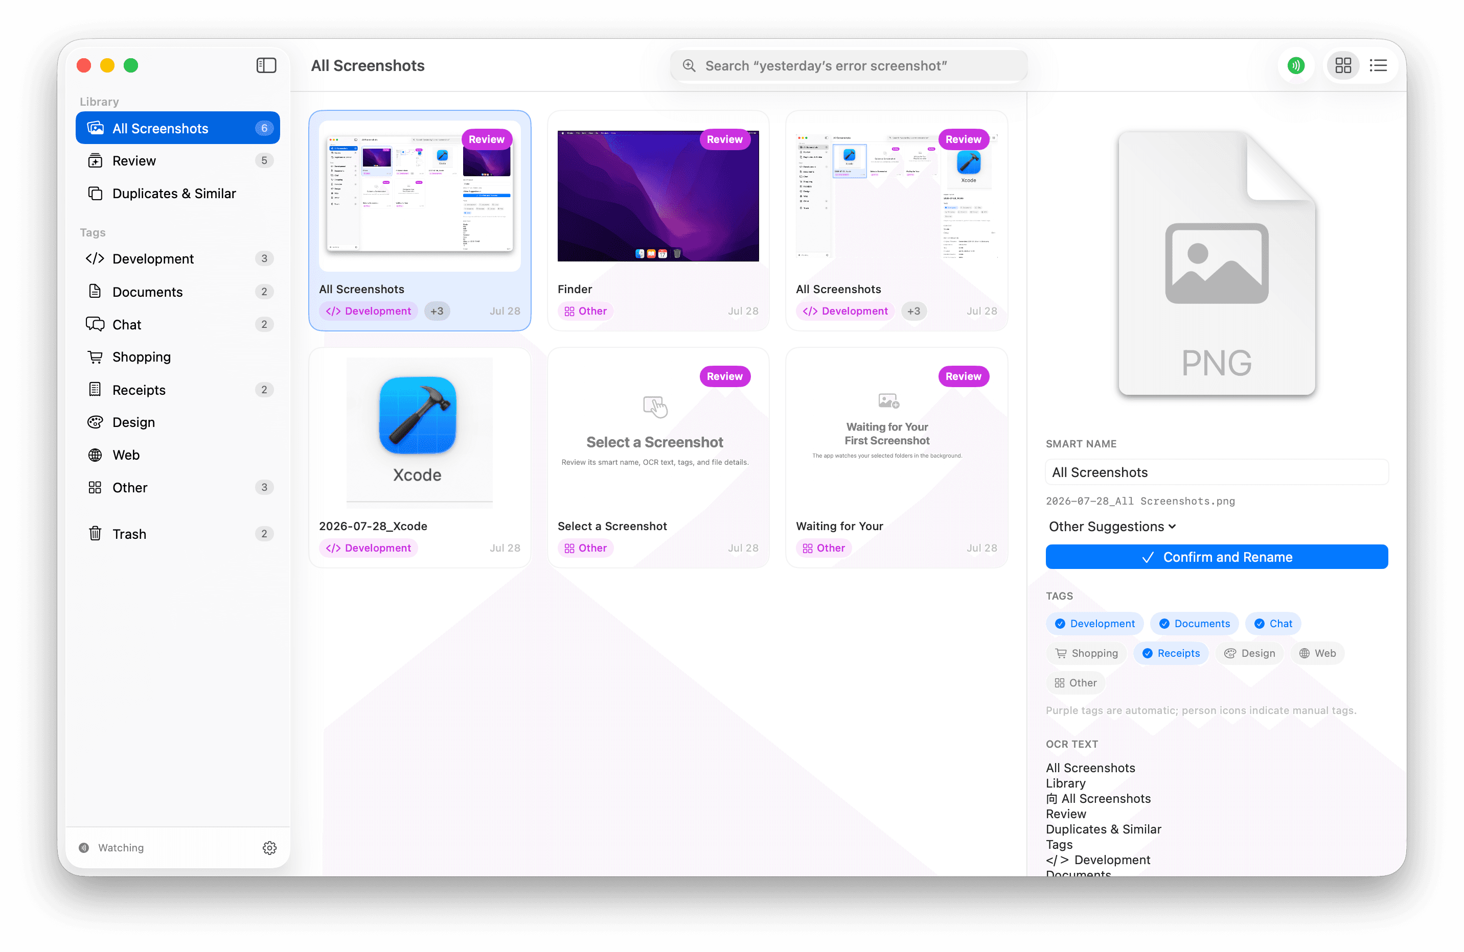Uncheck the Receipts tag chip
The height and width of the screenshot is (952, 1464).
[x=1171, y=653]
